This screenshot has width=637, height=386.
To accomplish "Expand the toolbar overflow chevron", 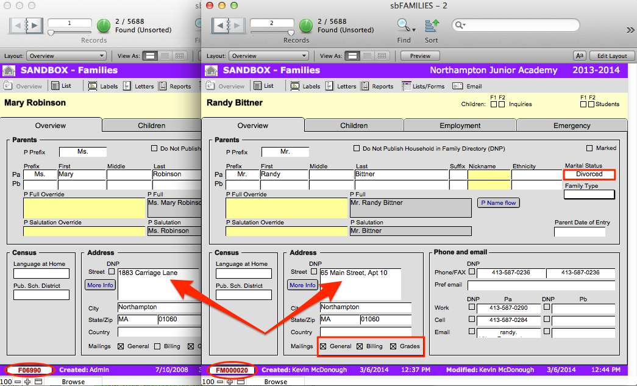I will [630, 30].
